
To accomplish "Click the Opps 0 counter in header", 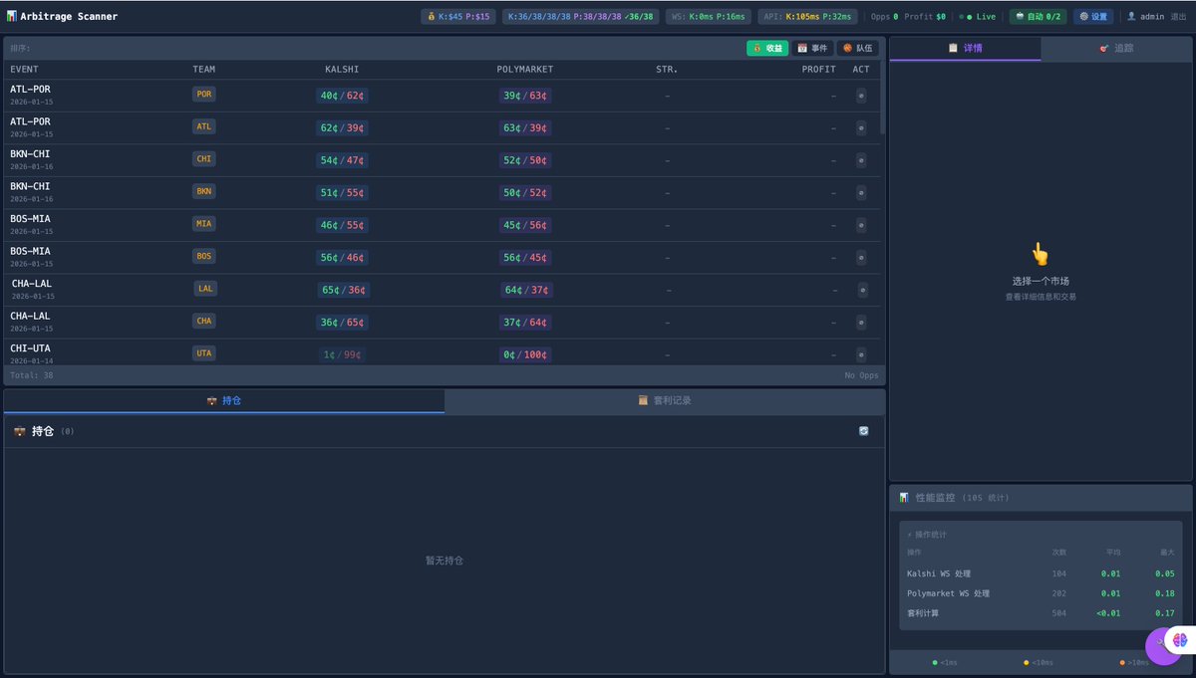I will coord(884,16).
